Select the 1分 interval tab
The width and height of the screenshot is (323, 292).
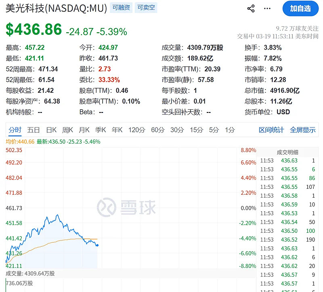(230, 130)
